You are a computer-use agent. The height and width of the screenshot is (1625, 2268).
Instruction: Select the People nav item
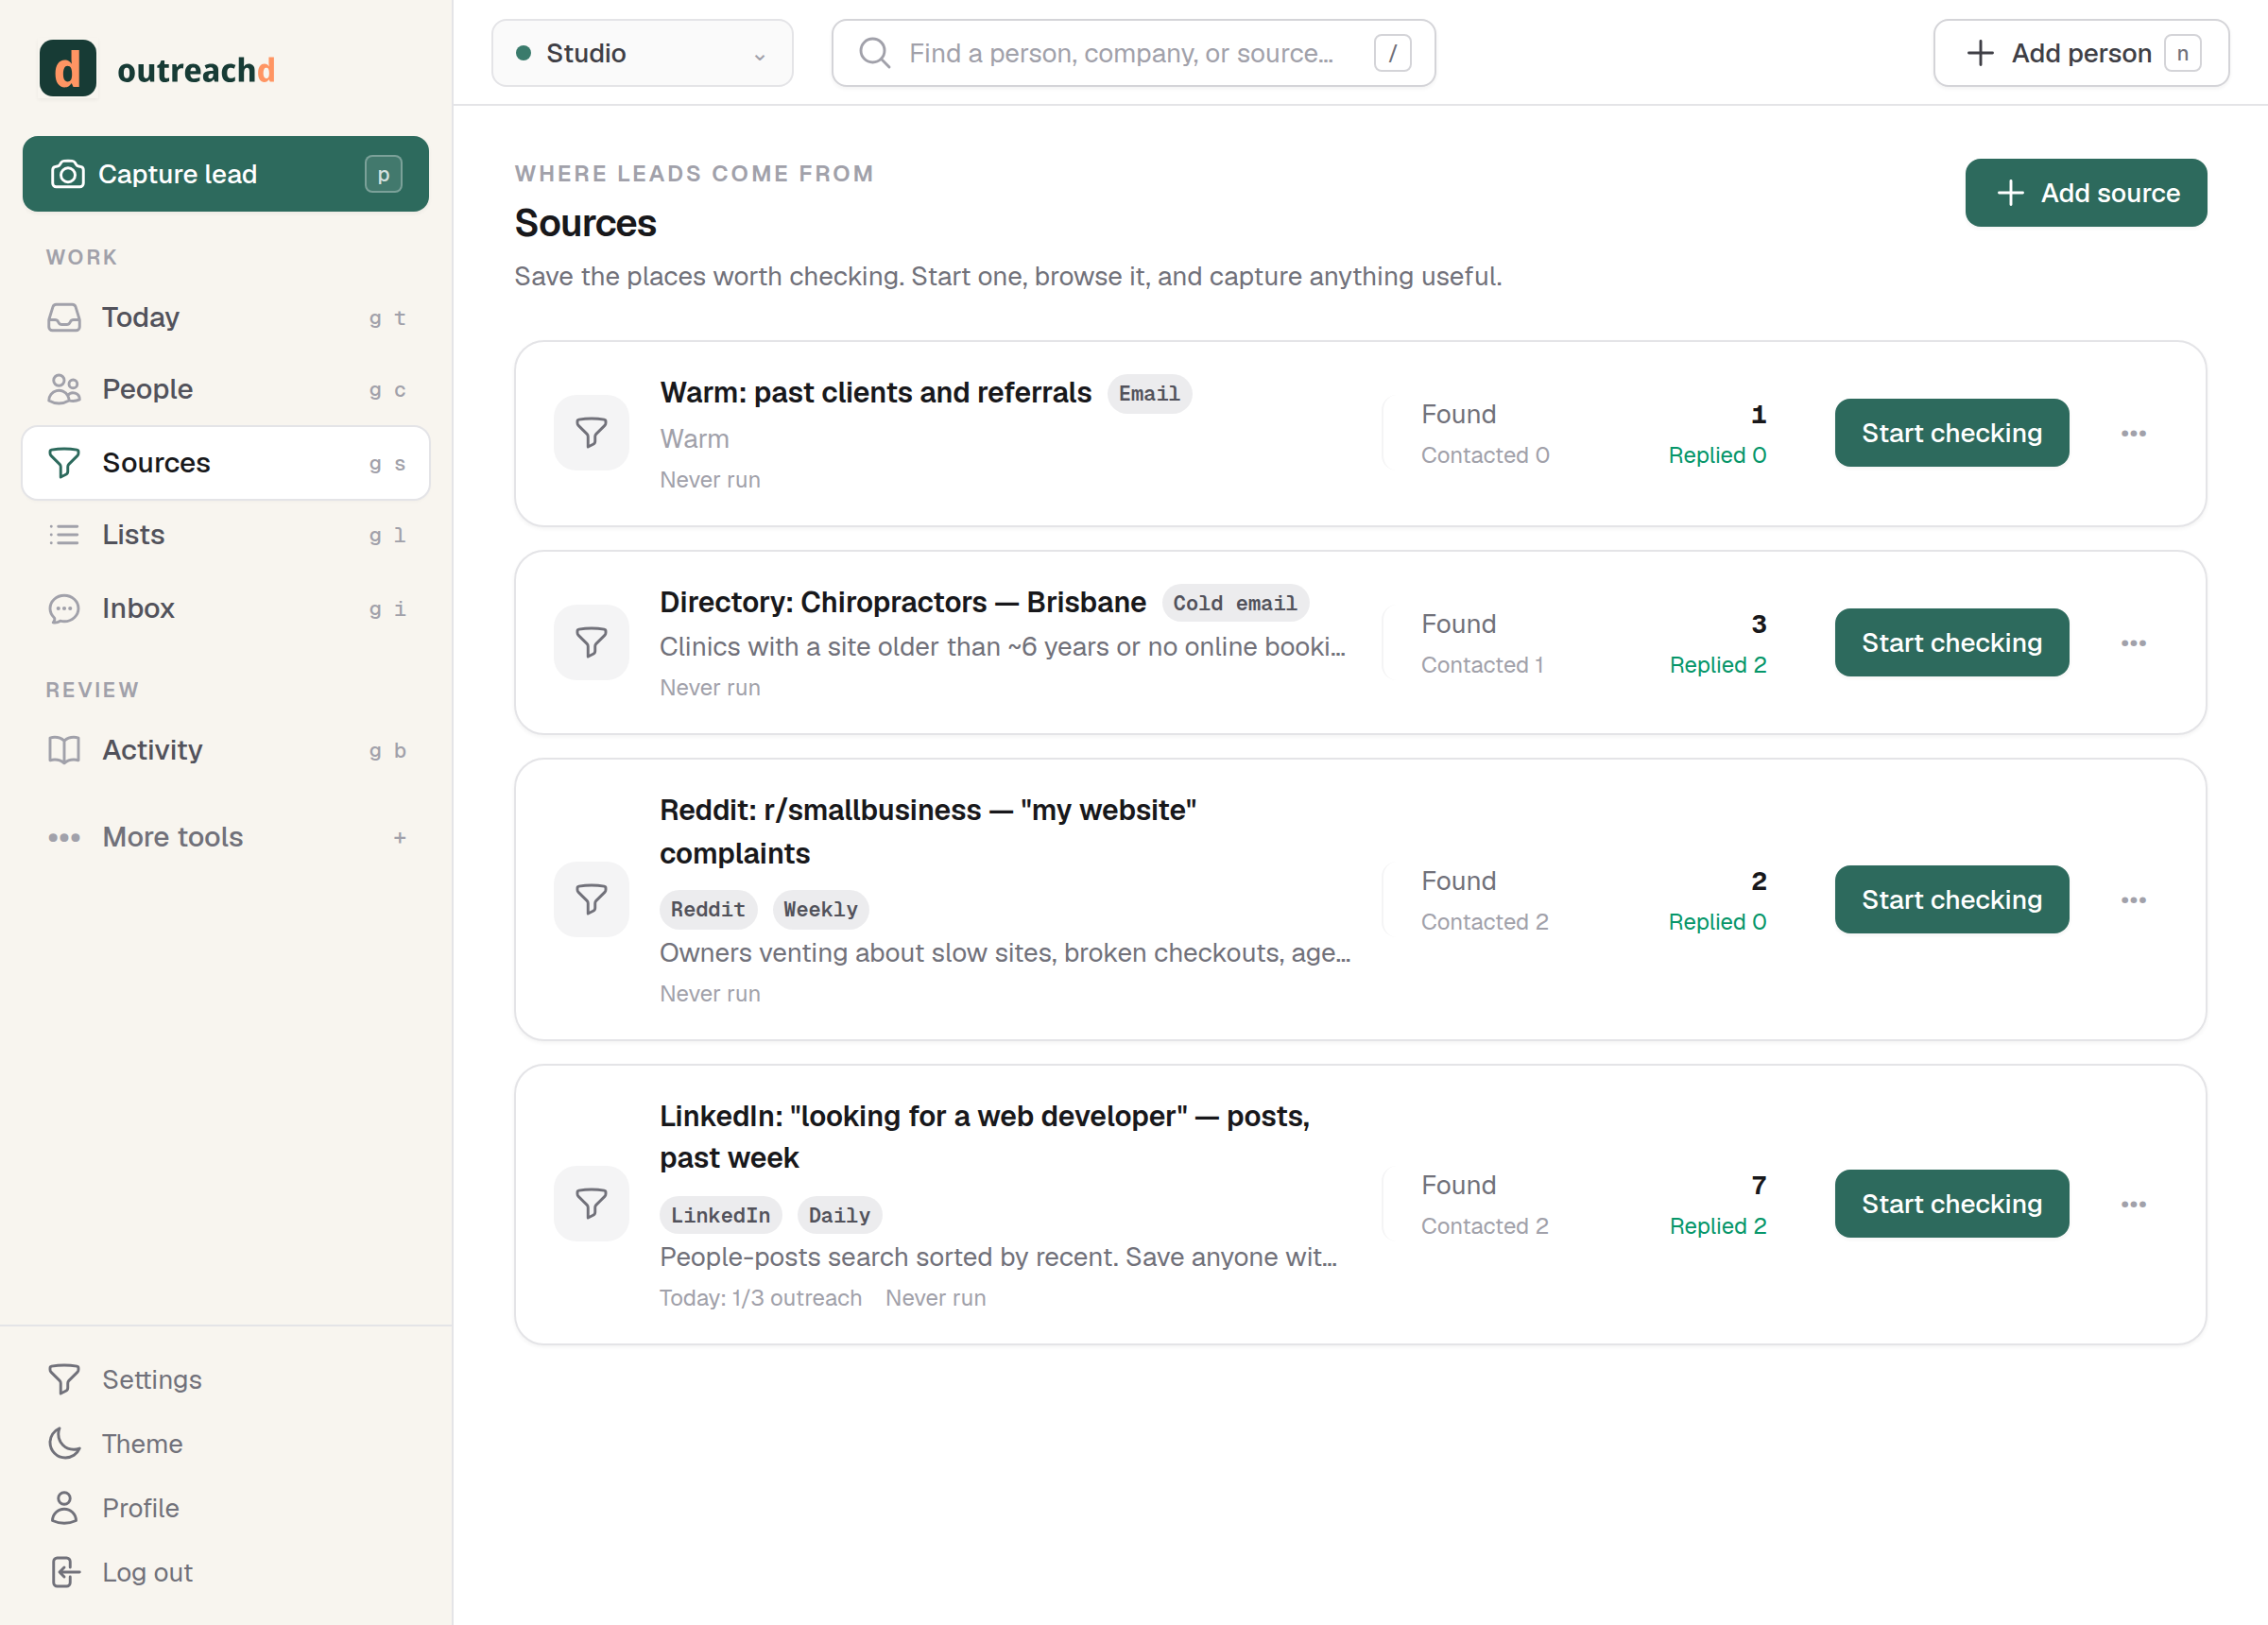226,389
